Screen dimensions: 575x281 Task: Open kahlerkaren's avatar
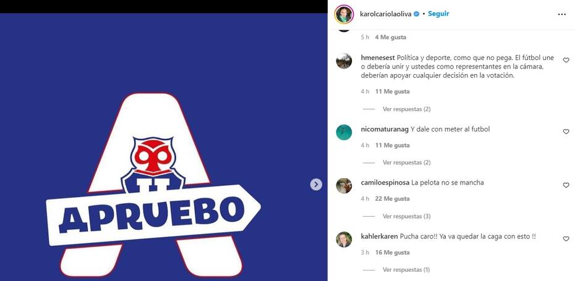pyautogui.click(x=344, y=240)
